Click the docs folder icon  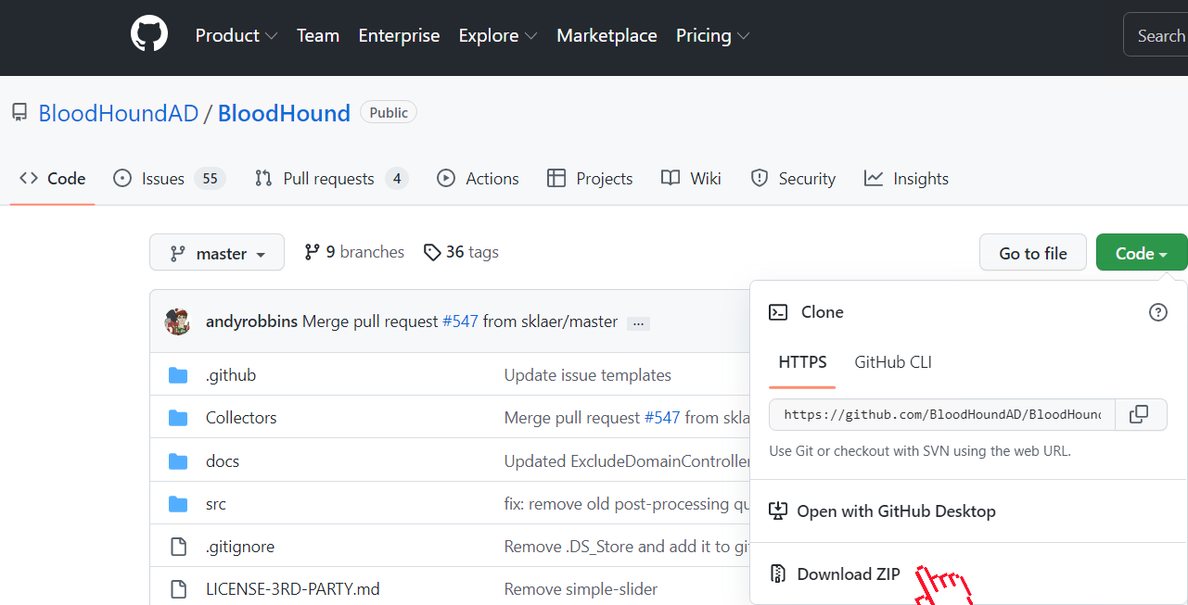(178, 461)
